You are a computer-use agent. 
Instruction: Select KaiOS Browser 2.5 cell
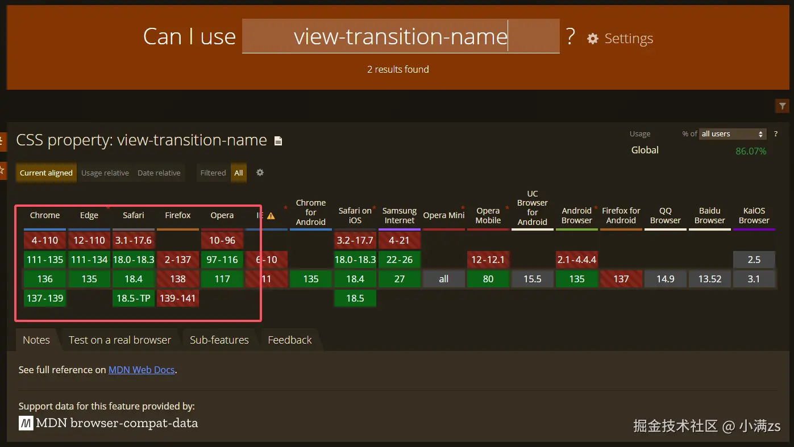point(754,260)
